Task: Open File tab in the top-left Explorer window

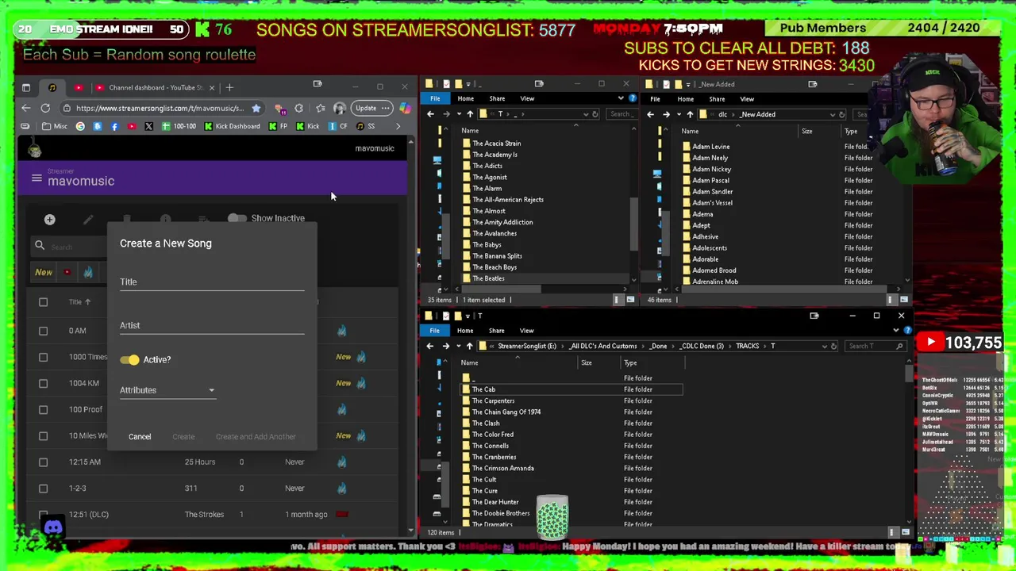Action: pos(435,98)
